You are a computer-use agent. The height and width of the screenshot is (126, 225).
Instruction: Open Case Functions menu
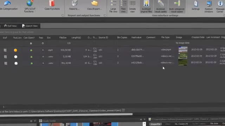point(52,6)
